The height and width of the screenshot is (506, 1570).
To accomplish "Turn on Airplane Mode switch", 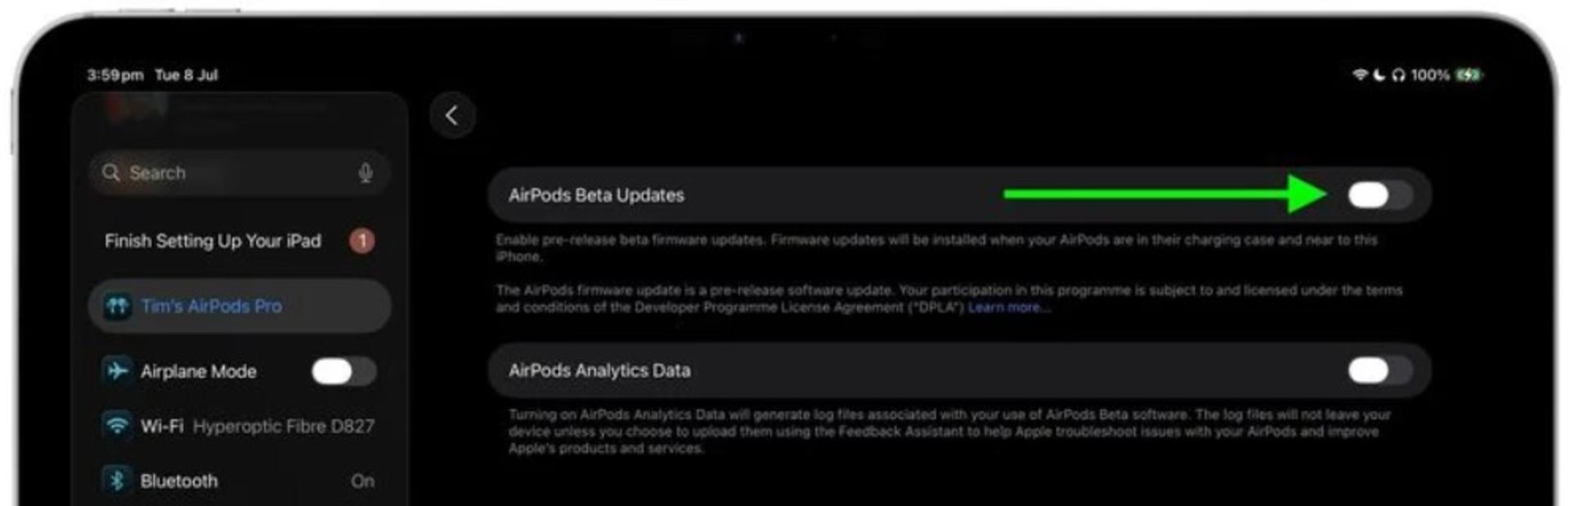I will [343, 371].
